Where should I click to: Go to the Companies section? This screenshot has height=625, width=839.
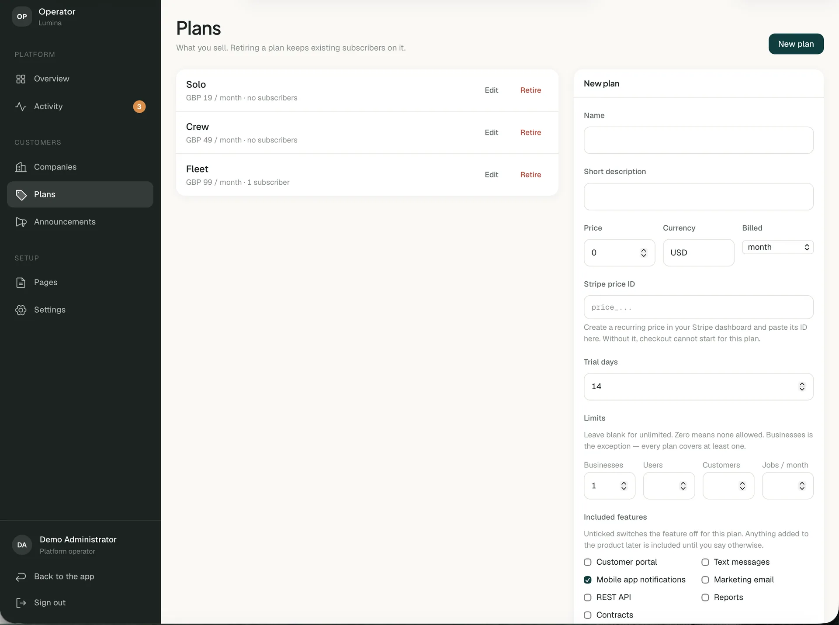click(80, 167)
